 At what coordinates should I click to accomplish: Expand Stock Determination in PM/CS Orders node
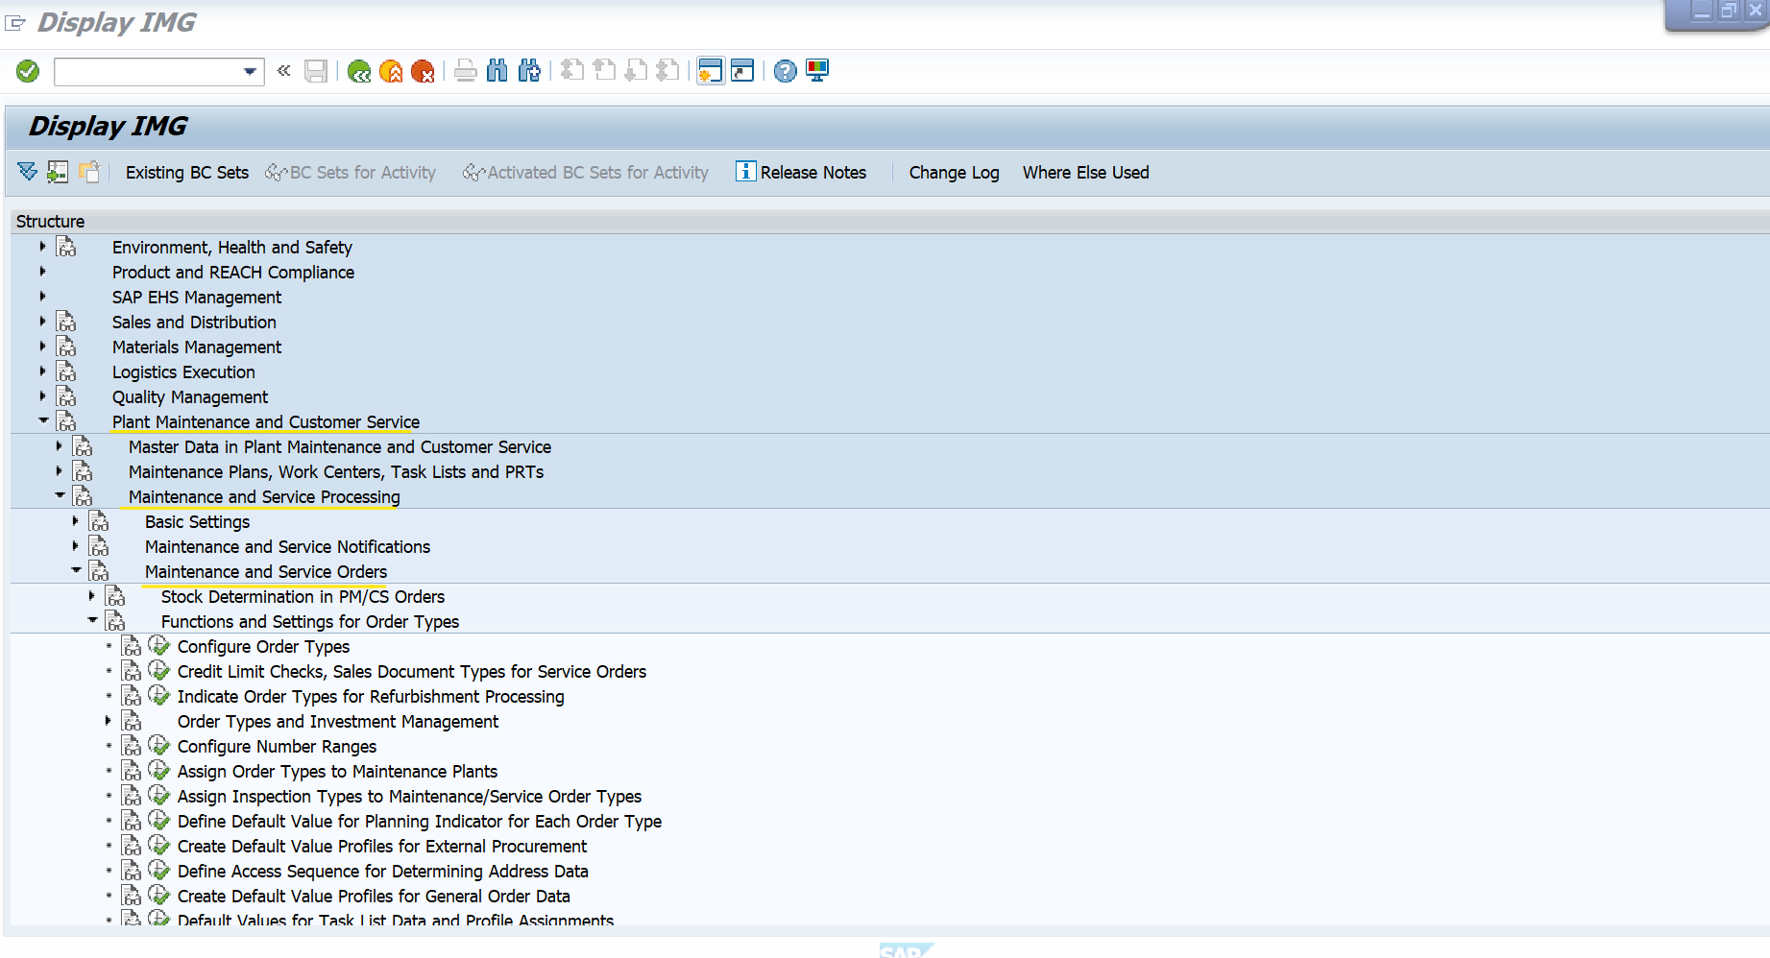click(92, 596)
